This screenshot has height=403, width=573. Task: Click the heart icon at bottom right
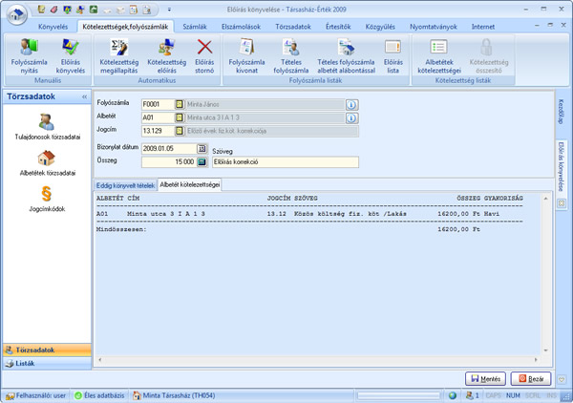[562, 379]
